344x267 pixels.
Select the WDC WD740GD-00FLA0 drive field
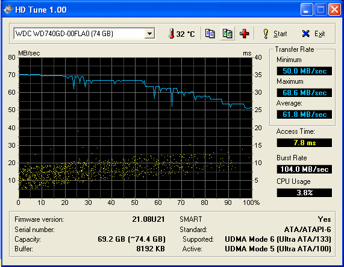click(84, 34)
